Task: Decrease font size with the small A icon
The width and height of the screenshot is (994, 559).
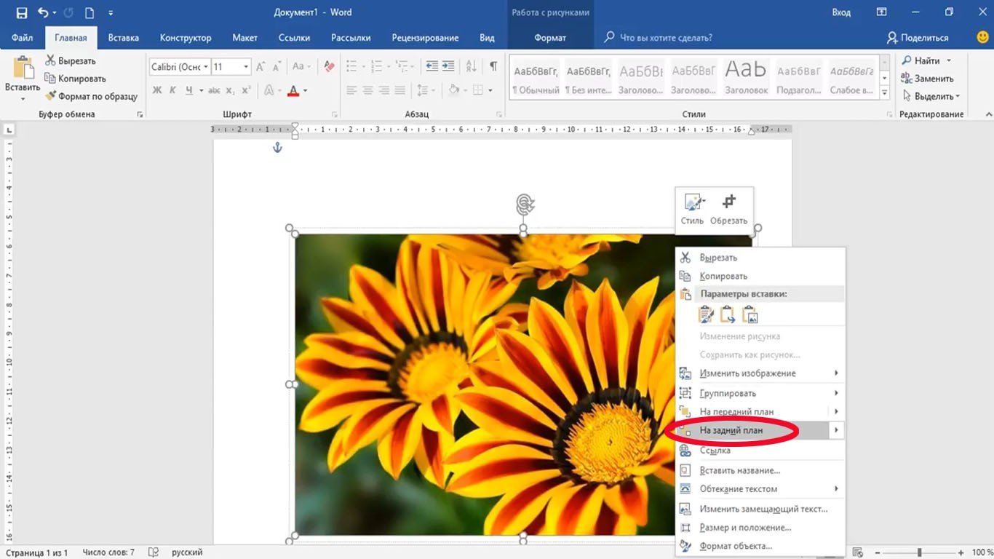Action: (277, 66)
